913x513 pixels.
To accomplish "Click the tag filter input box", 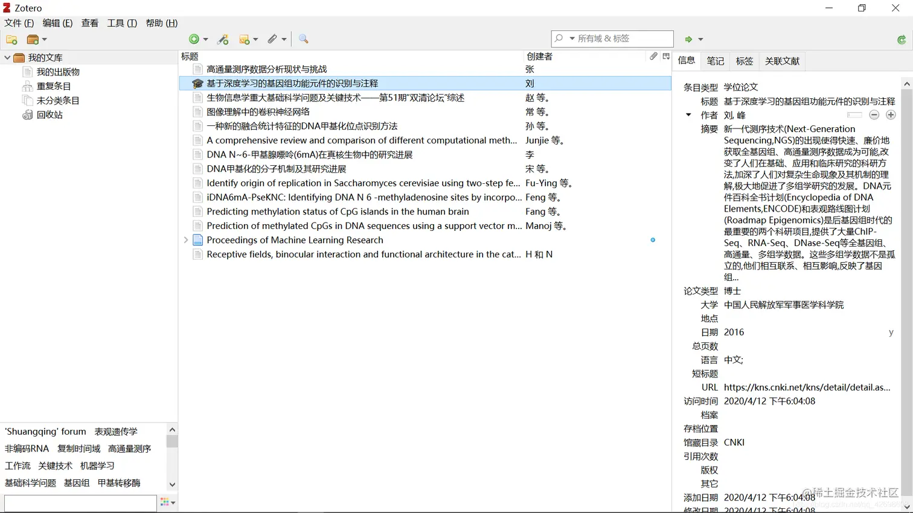I will pyautogui.click(x=80, y=503).
